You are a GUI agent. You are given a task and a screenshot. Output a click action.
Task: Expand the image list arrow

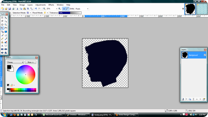tap(183, 9)
